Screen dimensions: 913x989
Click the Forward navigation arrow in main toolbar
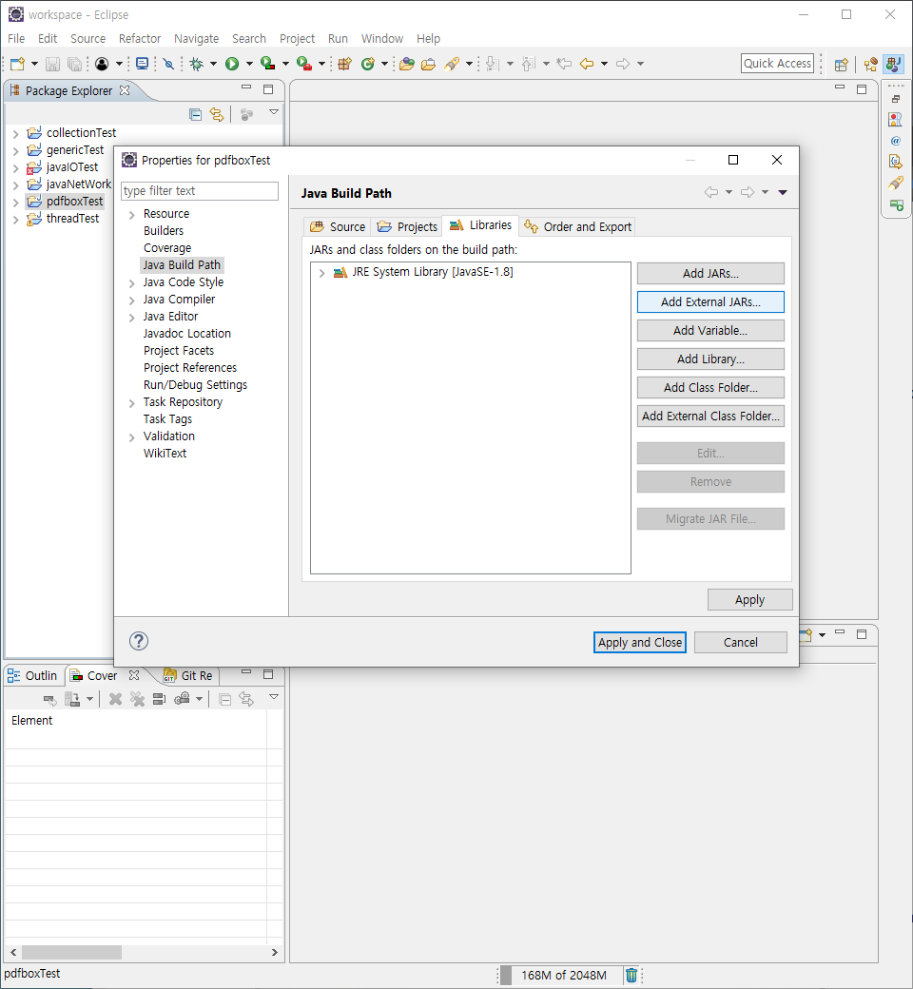click(623, 64)
